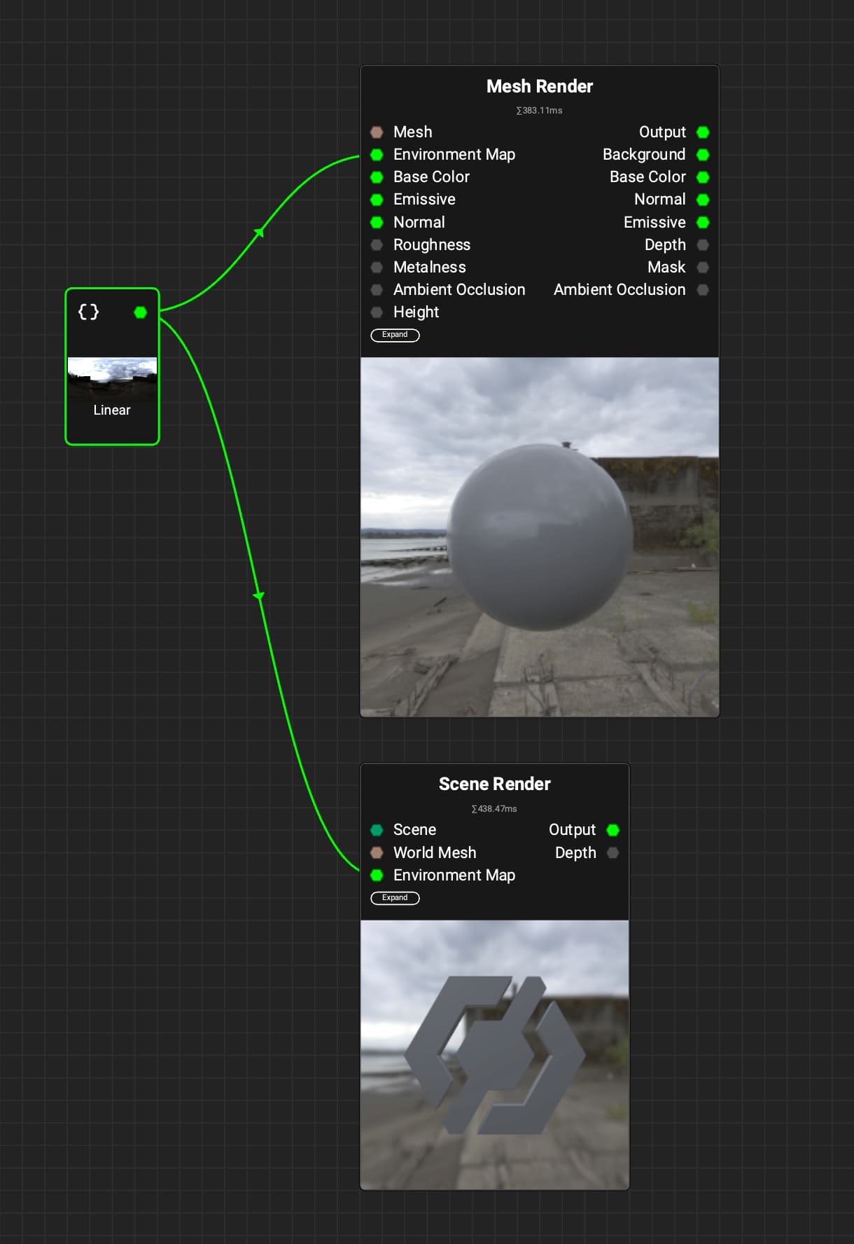The image size is (854, 1244).
Task: Click the Roughness input socket
Action: tap(377, 245)
